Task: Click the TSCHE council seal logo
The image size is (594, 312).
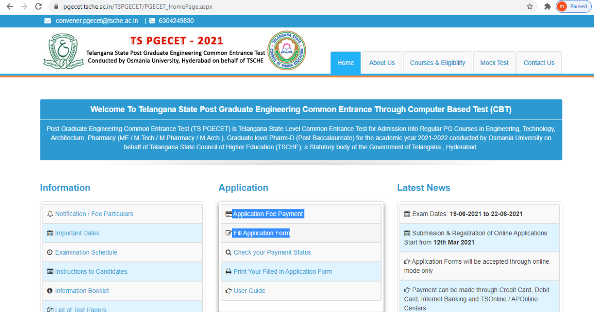Action: (x=287, y=50)
